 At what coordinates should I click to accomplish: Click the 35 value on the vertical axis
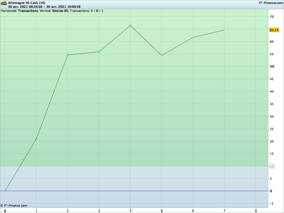tap(272, 104)
